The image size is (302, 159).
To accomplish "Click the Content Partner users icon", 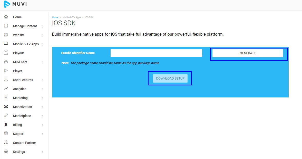I will (6, 142).
